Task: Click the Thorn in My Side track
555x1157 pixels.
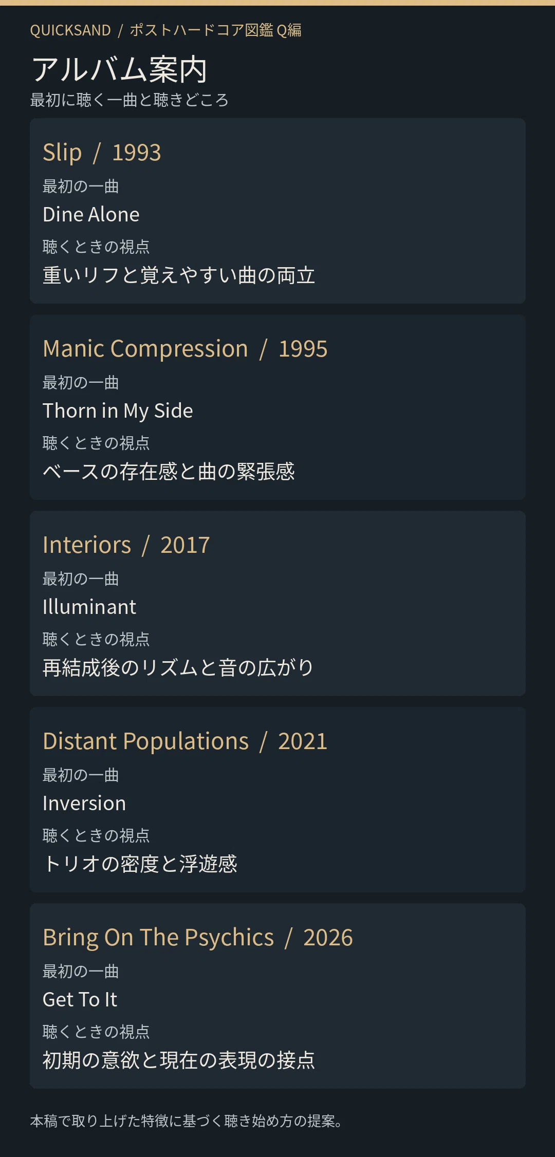Action: 118,411
